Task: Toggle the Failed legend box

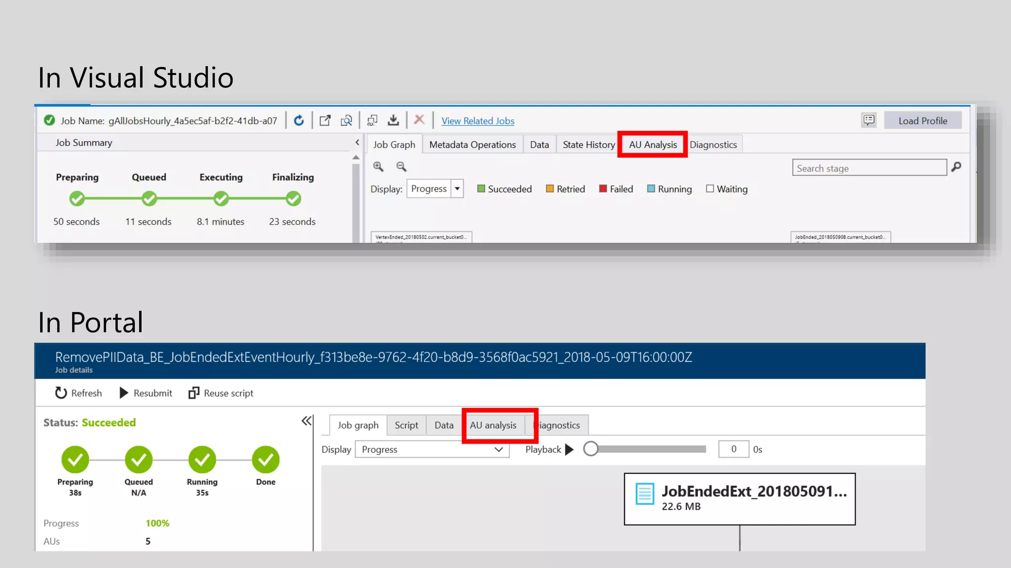Action: tap(603, 189)
